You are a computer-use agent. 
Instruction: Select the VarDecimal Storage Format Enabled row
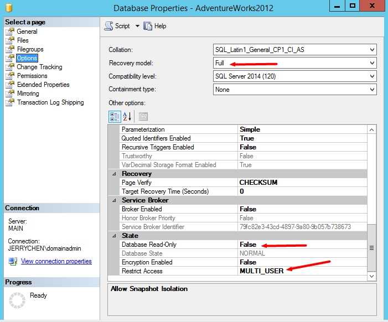(243, 165)
